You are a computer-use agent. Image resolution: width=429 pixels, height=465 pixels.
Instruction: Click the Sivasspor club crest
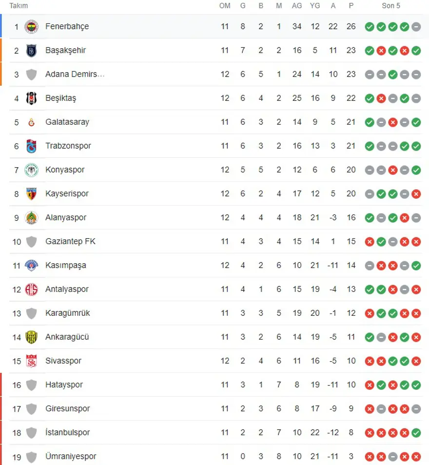[31, 361]
